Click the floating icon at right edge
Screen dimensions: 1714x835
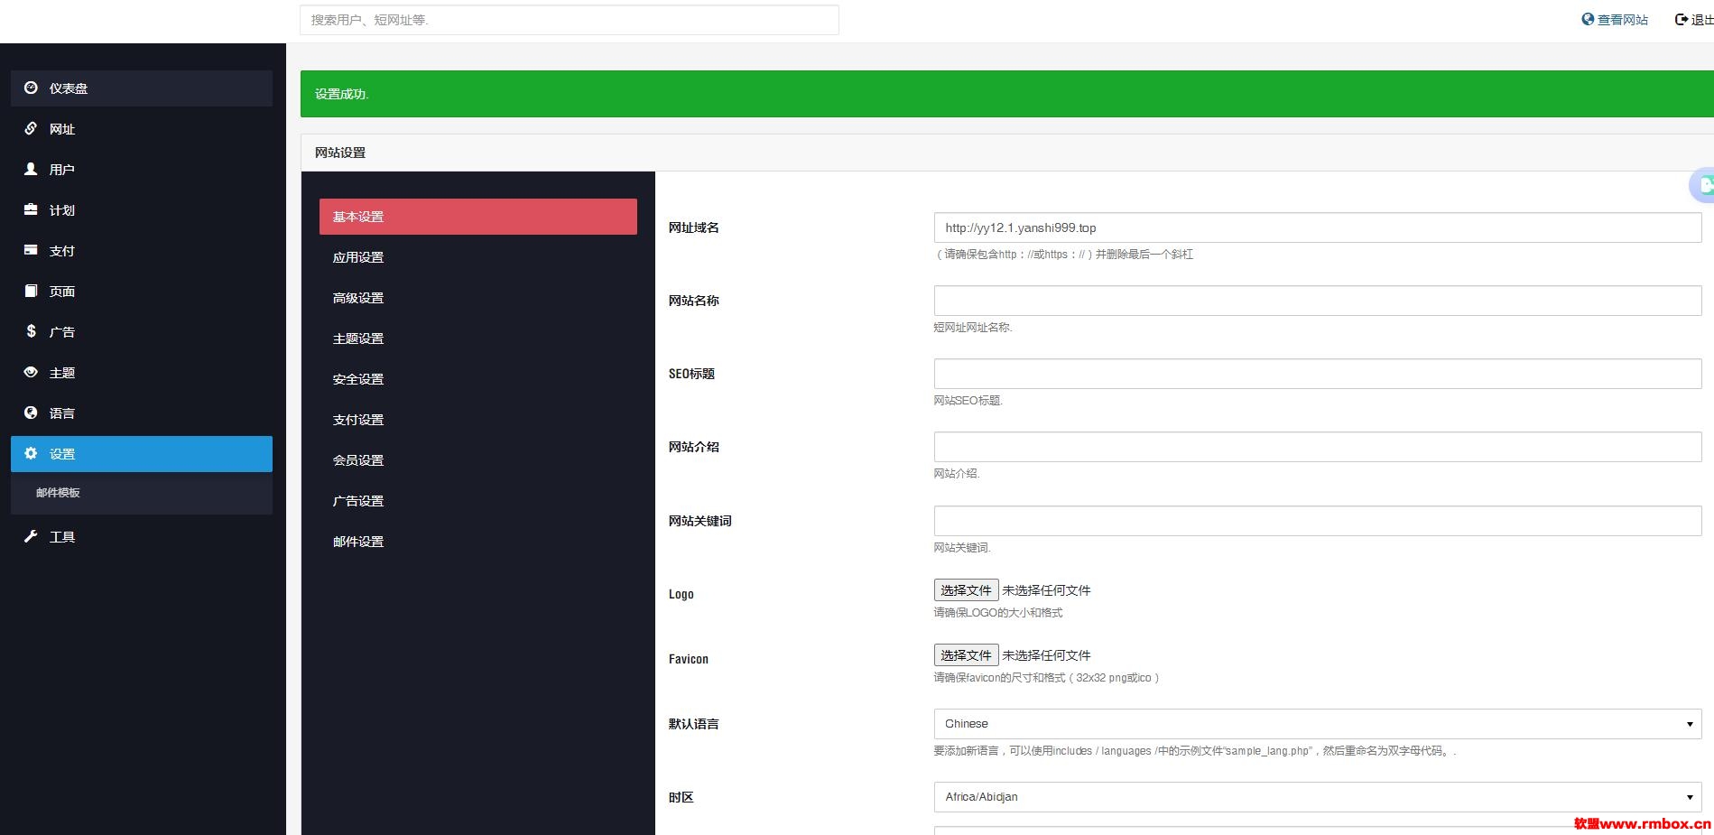pos(1702,185)
